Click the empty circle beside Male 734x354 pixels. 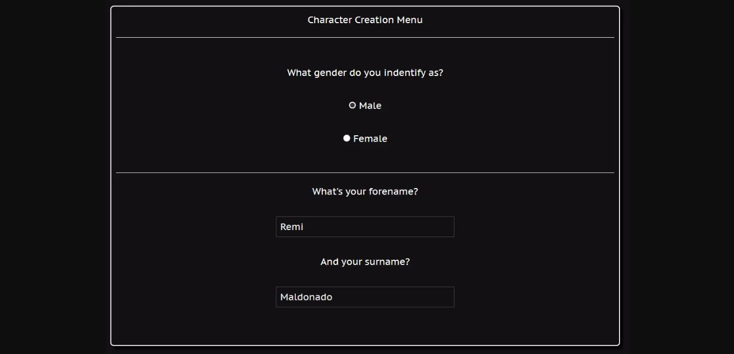pyautogui.click(x=352, y=105)
